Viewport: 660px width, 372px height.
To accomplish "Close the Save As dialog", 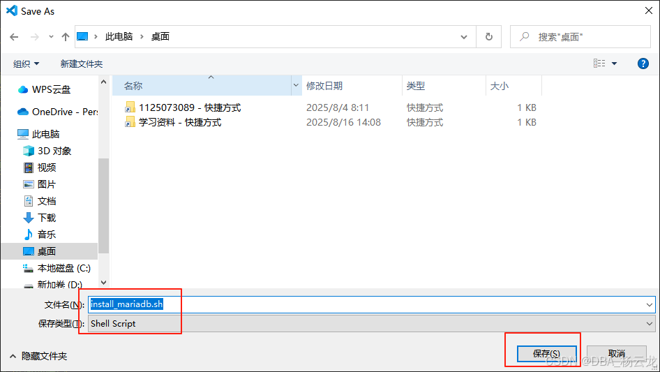I will 649,10.
